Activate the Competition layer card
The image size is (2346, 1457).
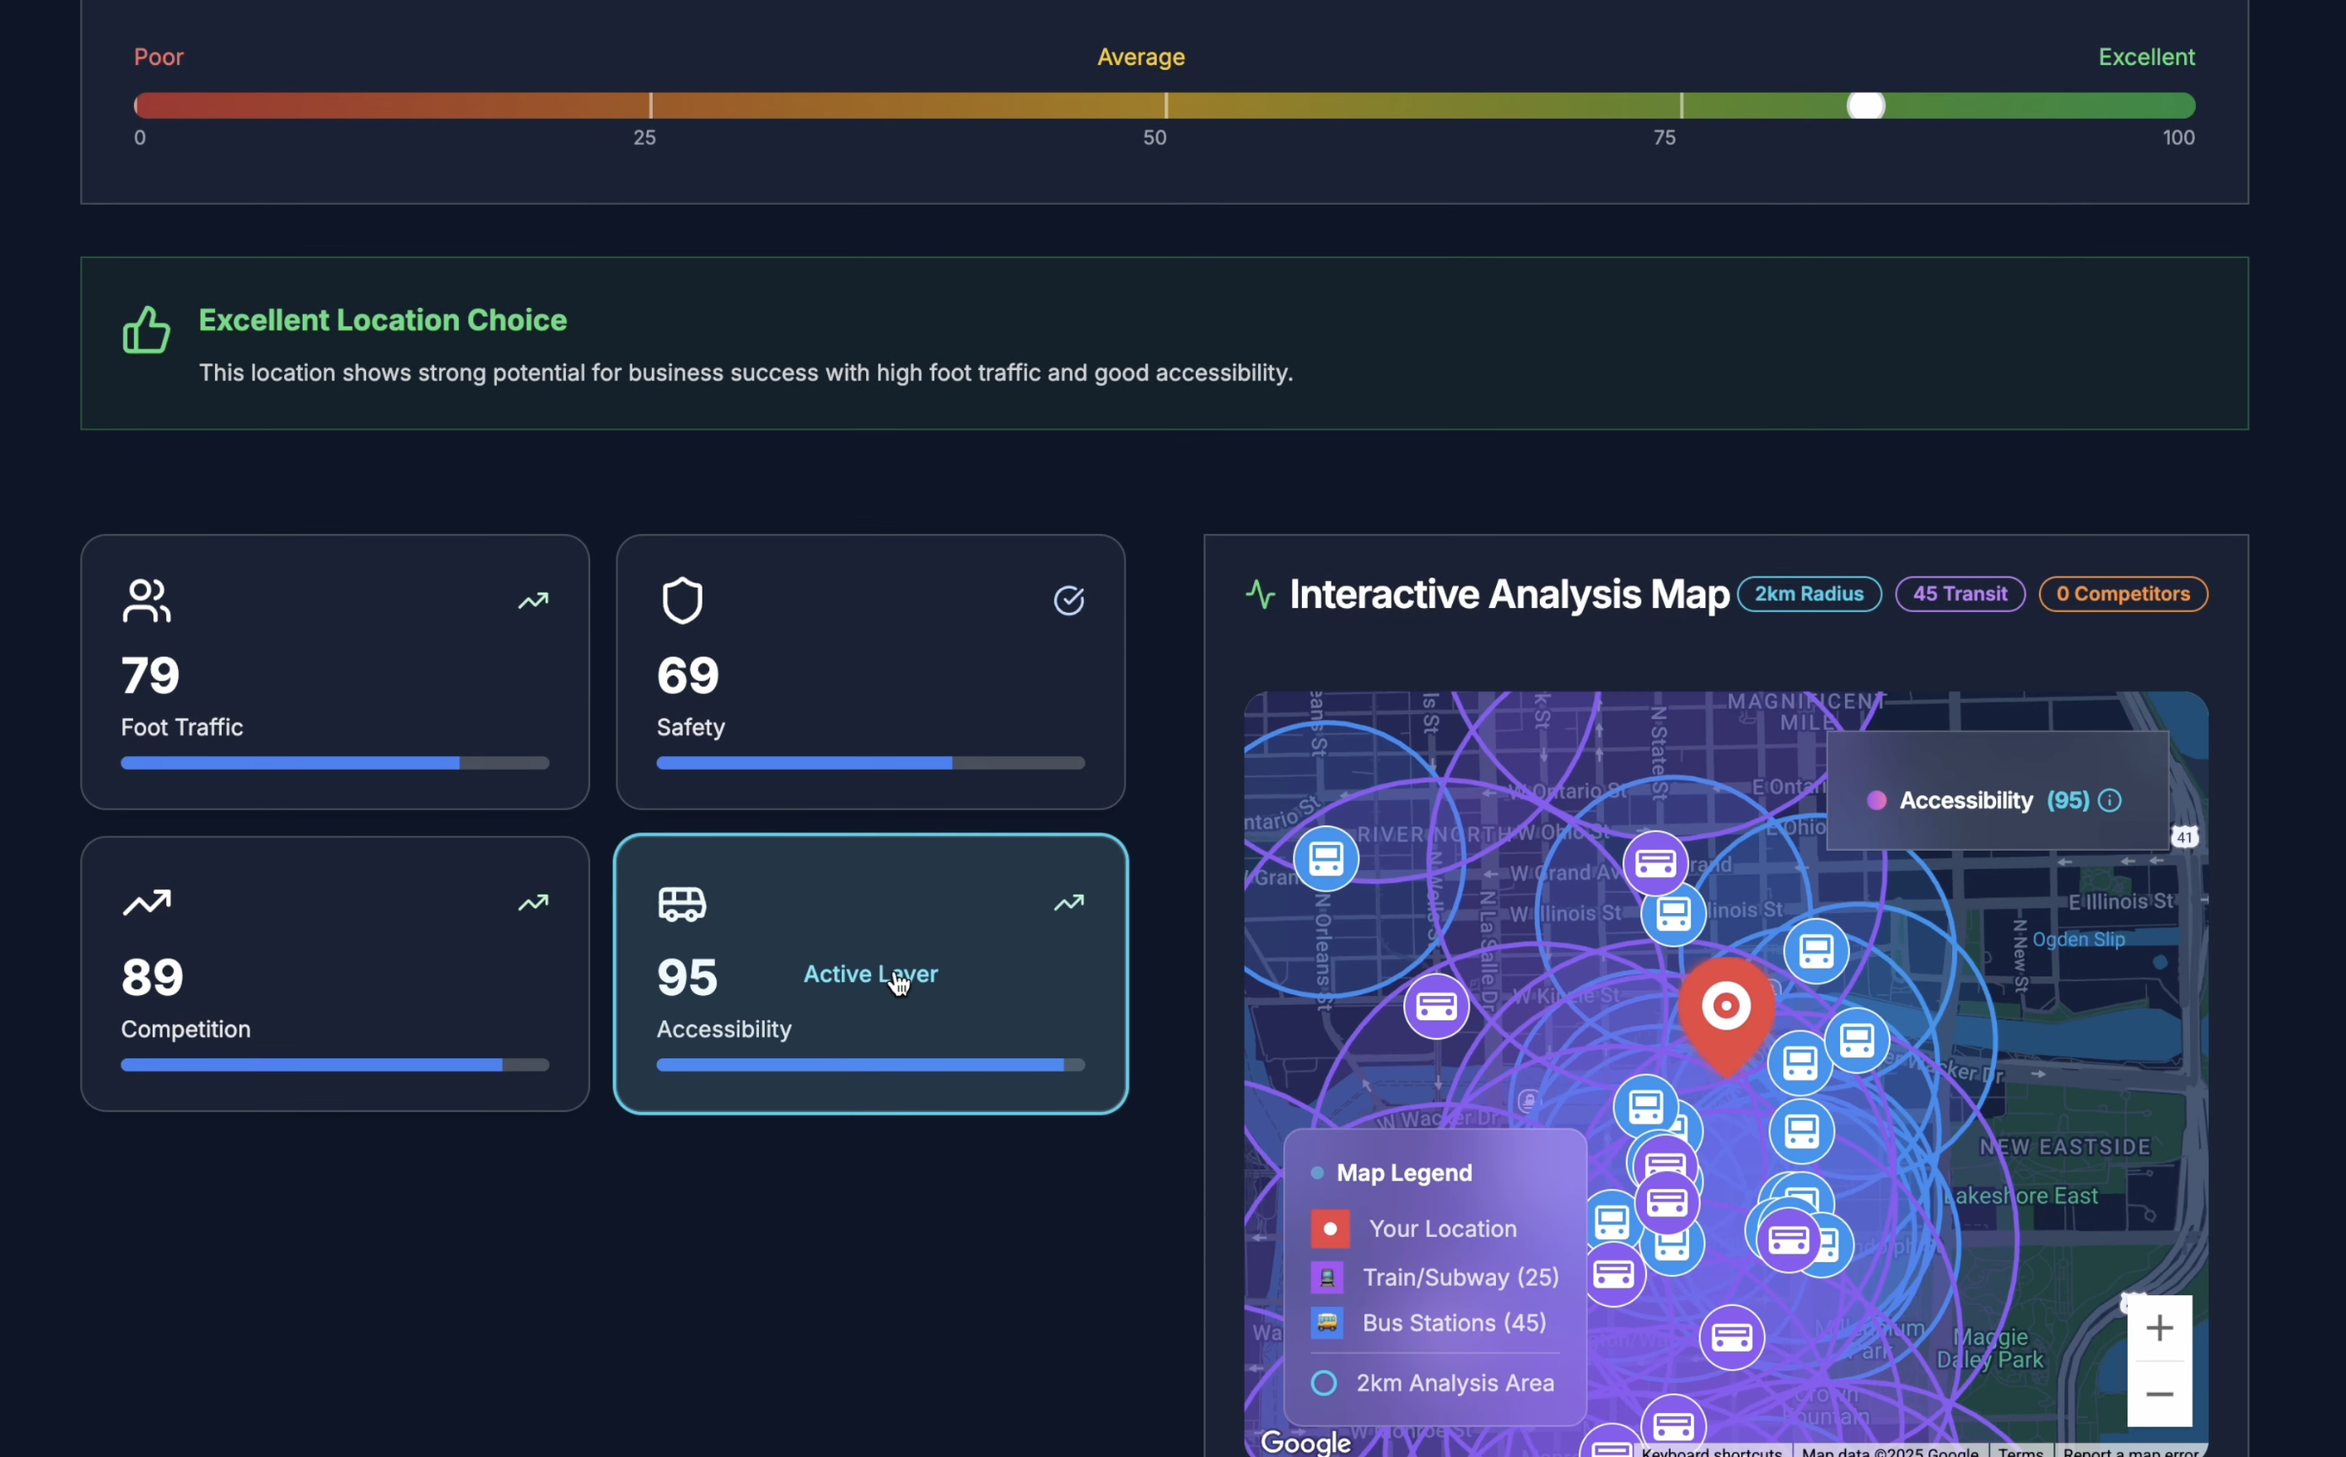point(334,974)
